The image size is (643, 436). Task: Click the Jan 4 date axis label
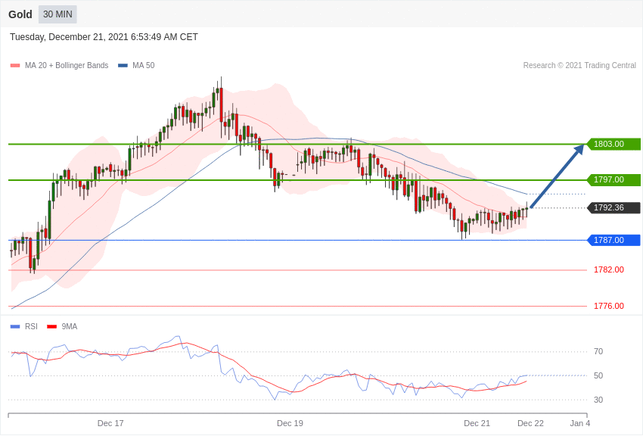click(580, 423)
